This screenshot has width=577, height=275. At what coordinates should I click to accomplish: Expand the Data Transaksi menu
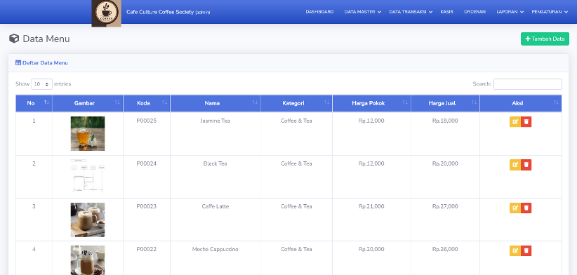(x=411, y=12)
